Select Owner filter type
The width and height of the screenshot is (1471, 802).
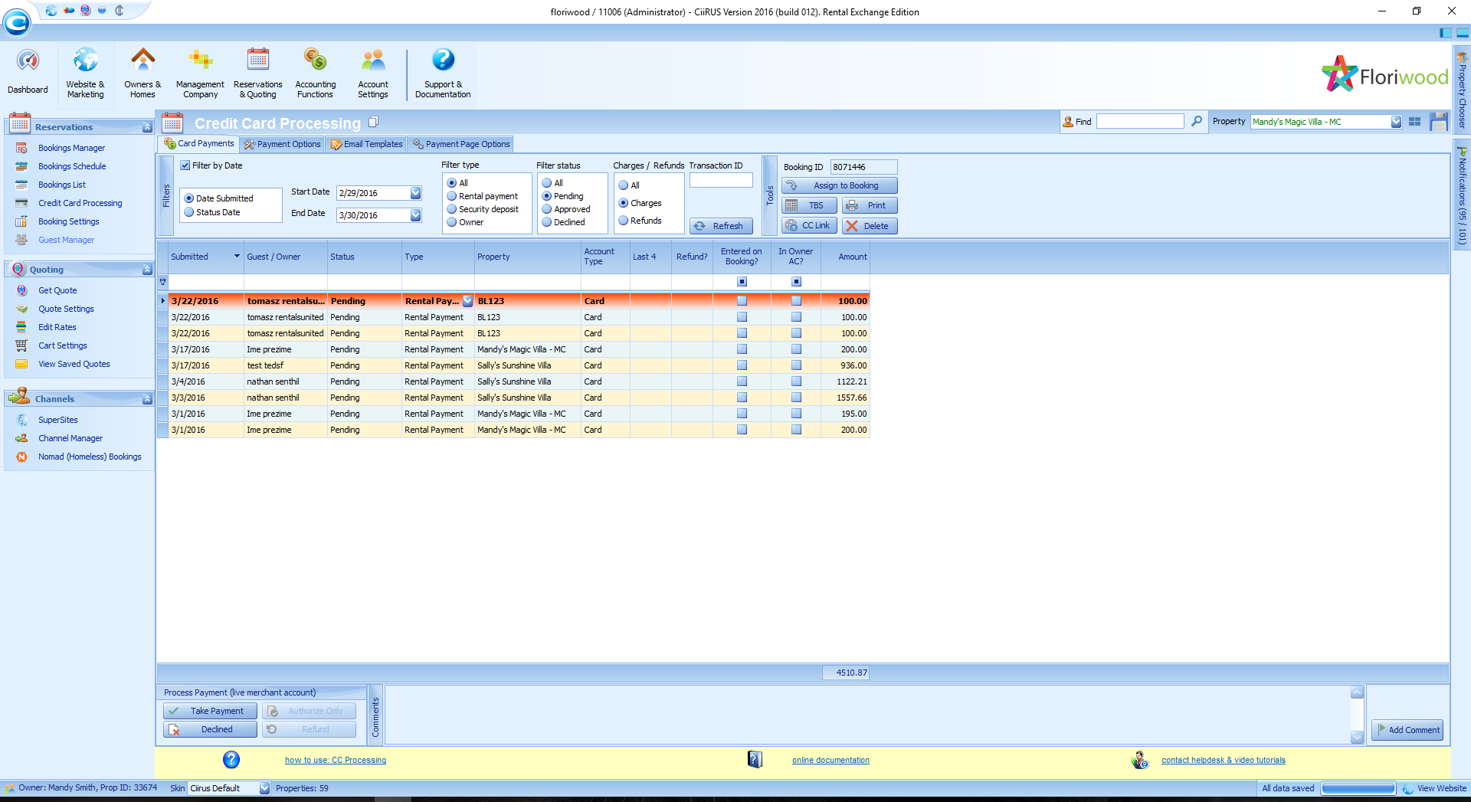[452, 222]
